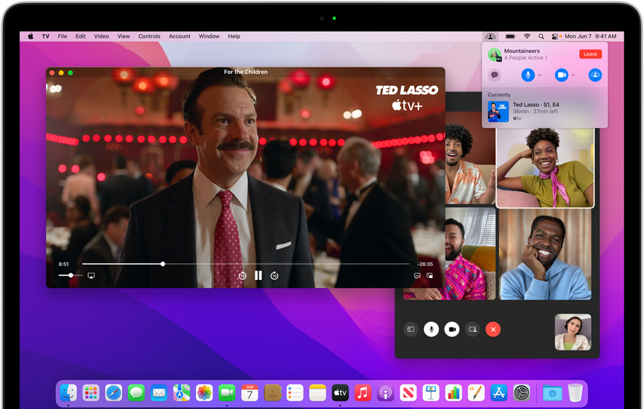The image size is (644, 409).
Task: Open Messages chat in SharePlay panel
Action: [495, 75]
